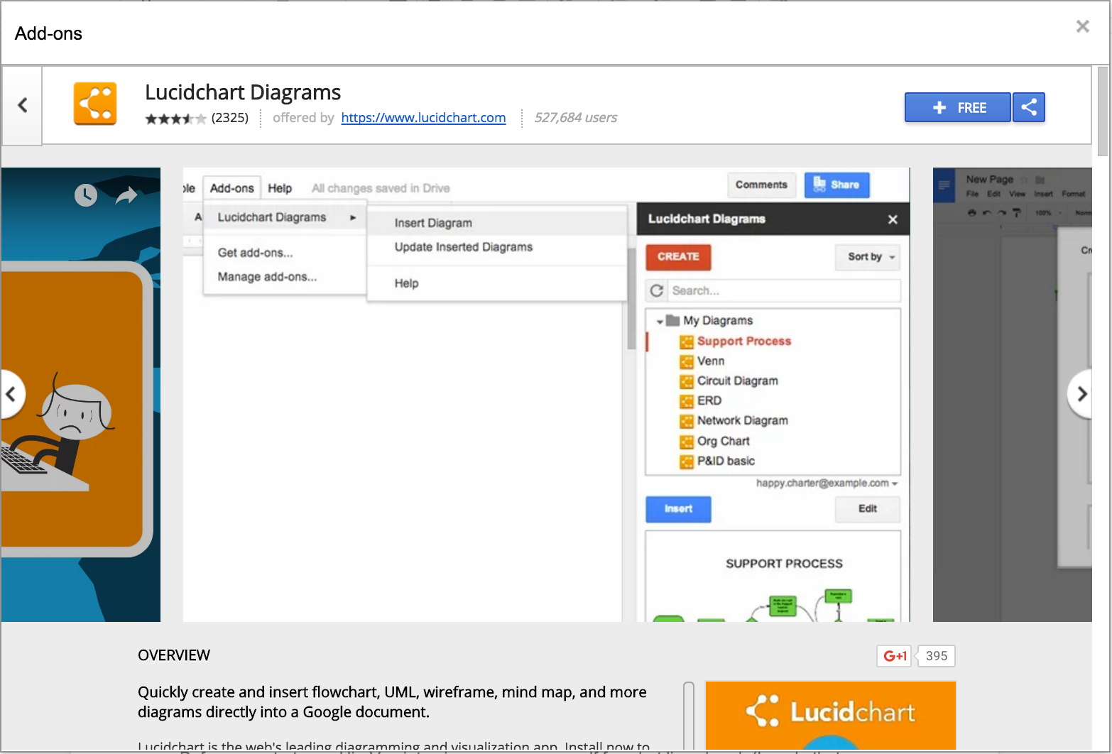Click the G+1 button

coord(895,656)
